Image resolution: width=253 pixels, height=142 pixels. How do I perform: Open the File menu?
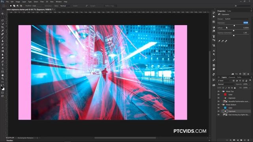[x=7, y=2]
